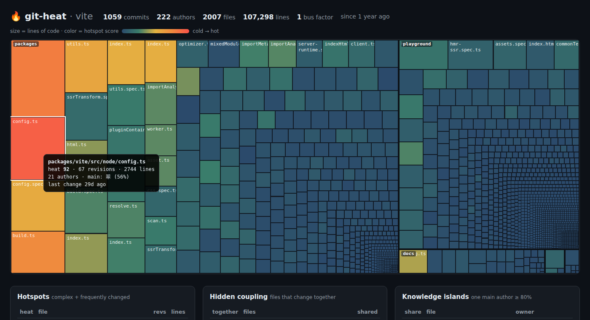Click the owner column header

click(x=525, y=312)
